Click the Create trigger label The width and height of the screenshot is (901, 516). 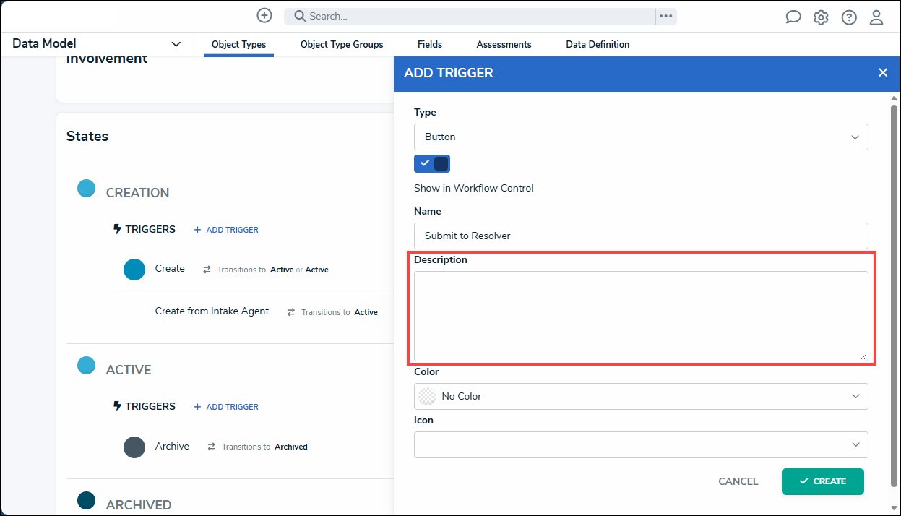click(170, 268)
